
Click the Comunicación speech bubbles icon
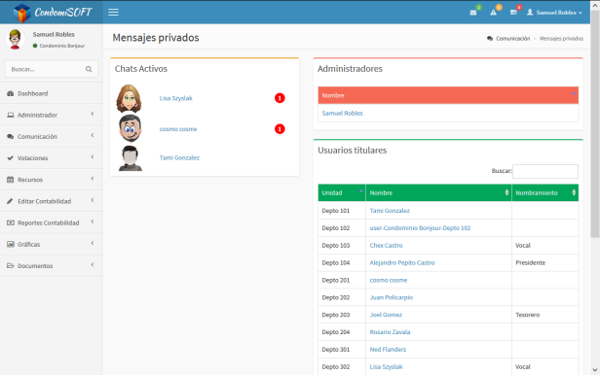(11, 137)
